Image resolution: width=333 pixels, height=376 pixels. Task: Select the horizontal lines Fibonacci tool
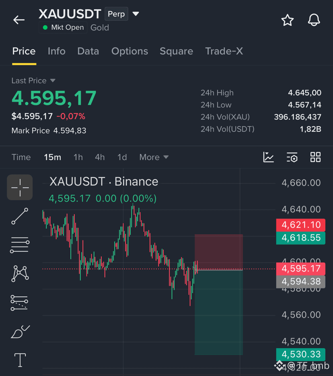(20, 245)
